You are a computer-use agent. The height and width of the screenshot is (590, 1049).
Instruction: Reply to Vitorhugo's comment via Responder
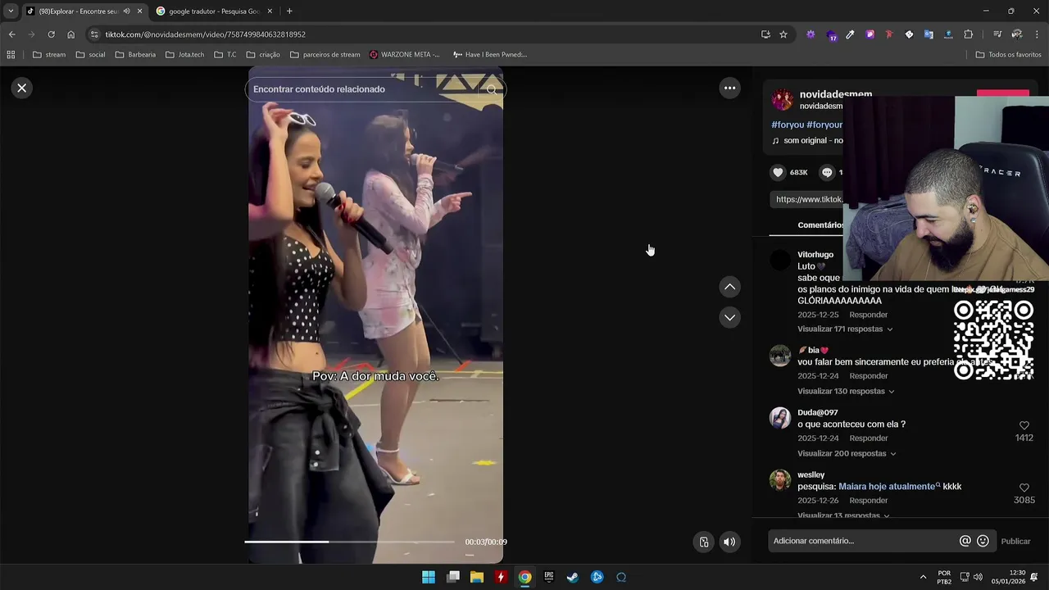pyautogui.click(x=868, y=315)
